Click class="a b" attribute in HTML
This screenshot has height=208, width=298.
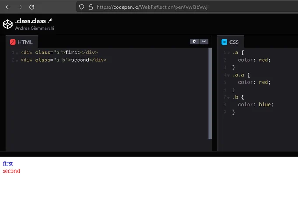[52, 60]
